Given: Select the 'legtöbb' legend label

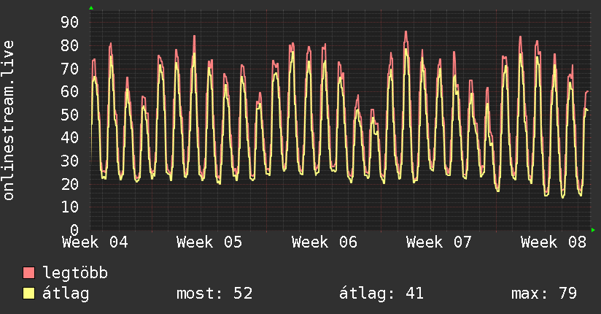Looking at the screenshot, I should tap(75, 273).
